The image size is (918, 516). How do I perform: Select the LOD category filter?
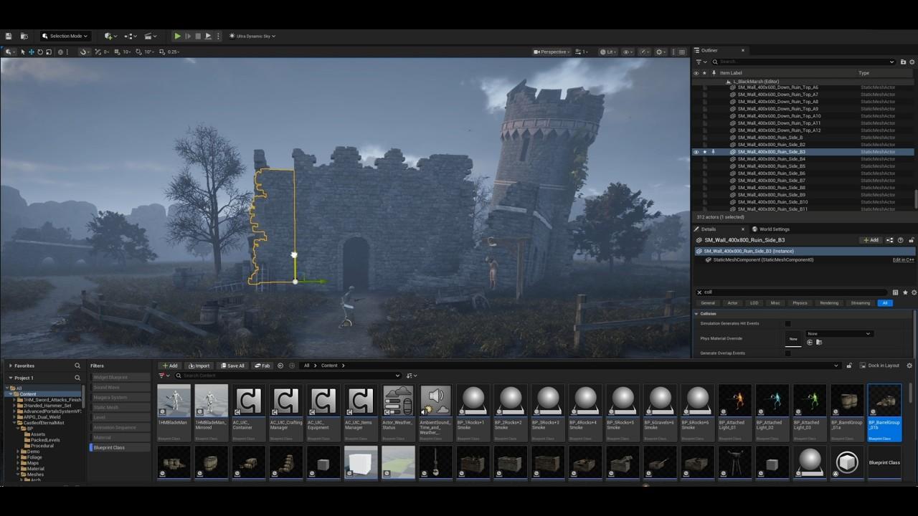click(754, 303)
